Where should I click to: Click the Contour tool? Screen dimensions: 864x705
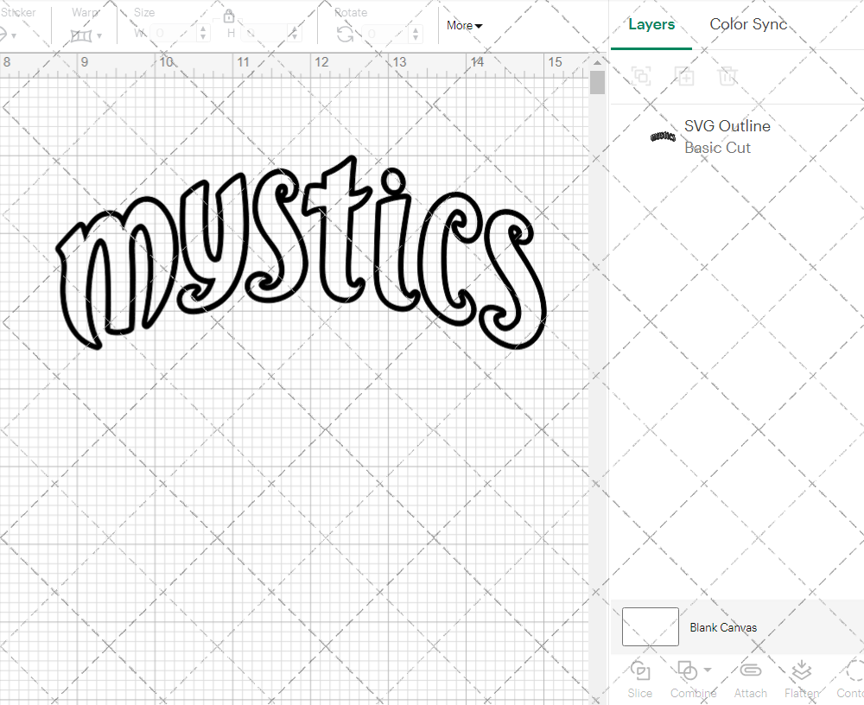(x=851, y=678)
